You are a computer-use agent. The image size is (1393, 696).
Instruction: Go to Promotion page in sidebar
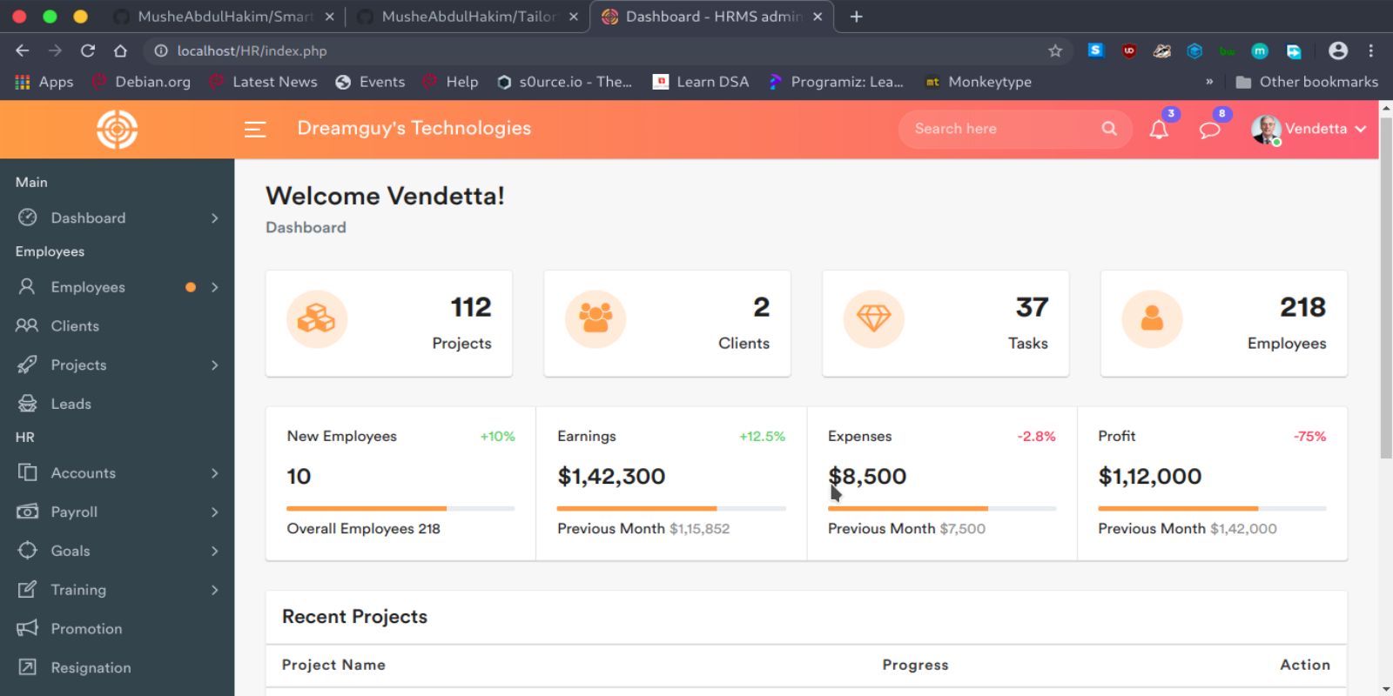click(x=86, y=629)
